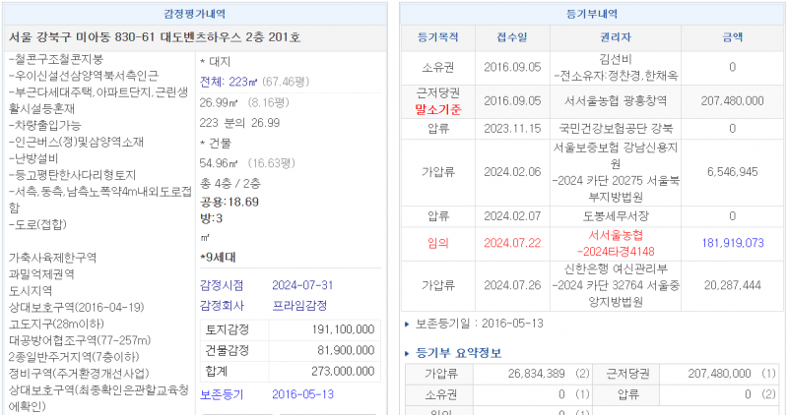Click the 보존등기 link in appraisal panel
The height and width of the screenshot is (415, 788).
click(x=222, y=394)
